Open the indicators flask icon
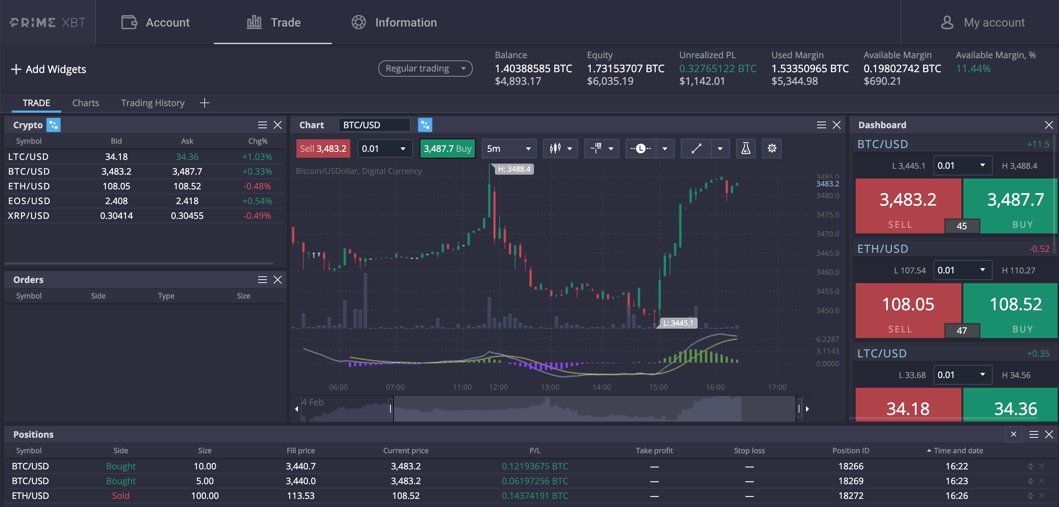 click(x=745, y=148)
